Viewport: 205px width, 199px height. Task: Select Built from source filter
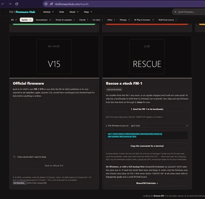[167, 20]
